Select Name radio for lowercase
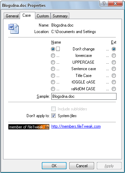Screen dimensions: 125x173 [x=53, y=56]
